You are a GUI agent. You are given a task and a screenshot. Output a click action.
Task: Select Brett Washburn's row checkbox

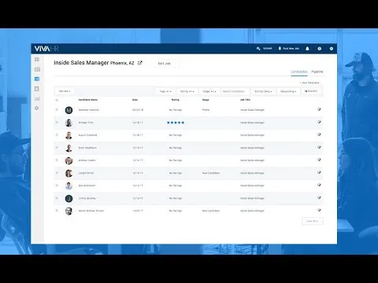pyautogui.click(x=57, y=147)
